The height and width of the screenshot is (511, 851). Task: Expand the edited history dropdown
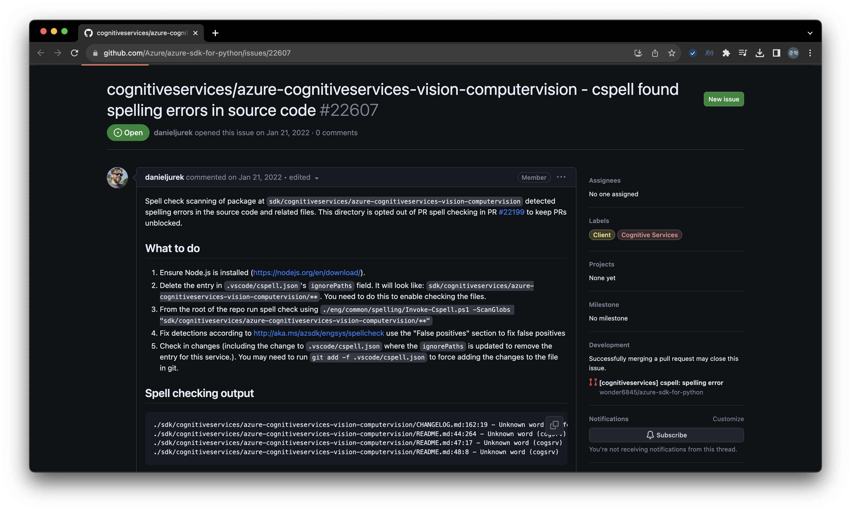coord(304,177)
